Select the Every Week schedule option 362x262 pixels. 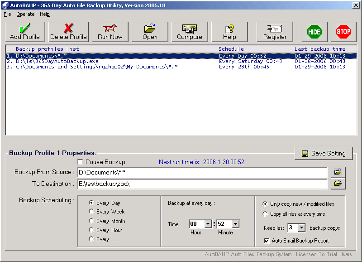[92, 212]
